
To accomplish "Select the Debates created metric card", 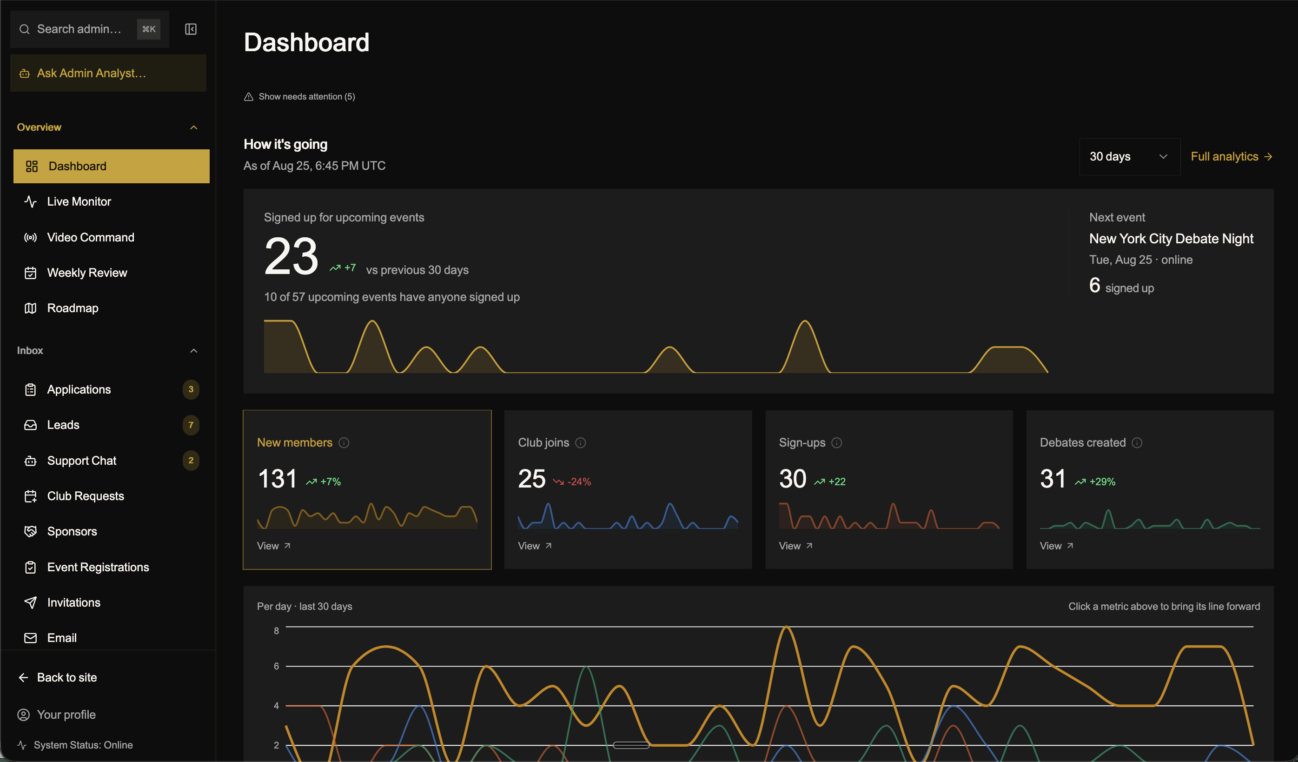I will click(1150, 490).
